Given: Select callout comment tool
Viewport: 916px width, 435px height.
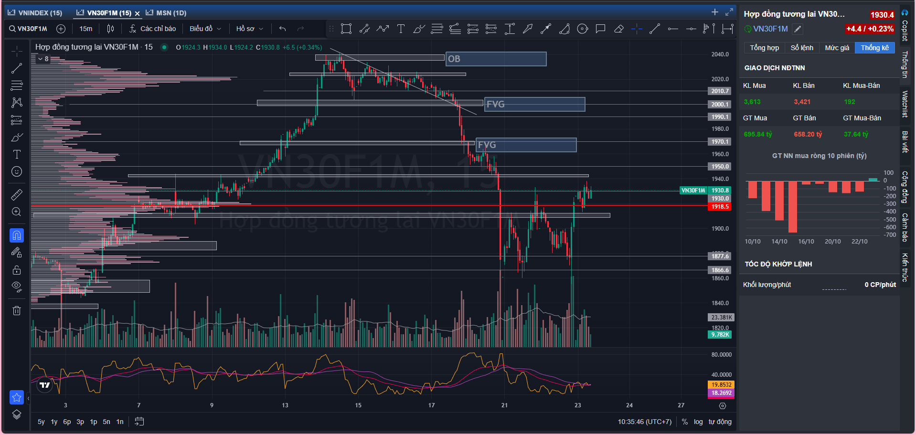Looking at the screenshot, I should pos(600,29).
